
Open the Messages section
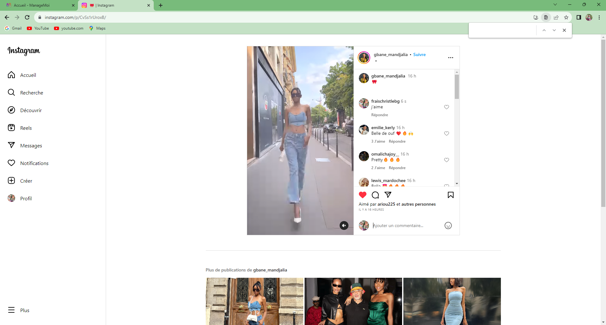[31, 145]
